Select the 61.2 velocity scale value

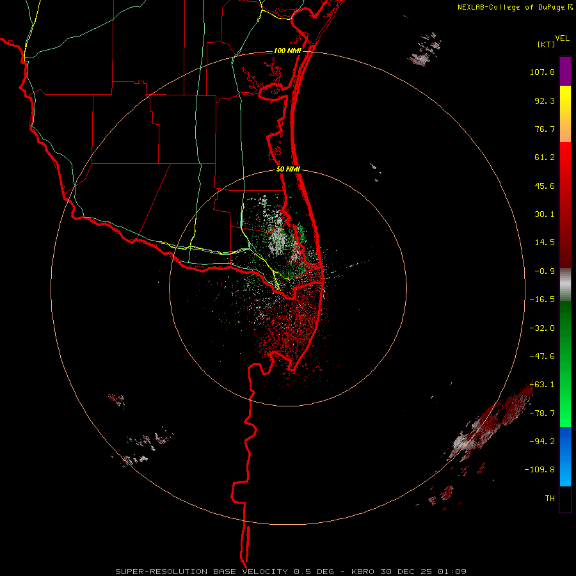(545, 157)
